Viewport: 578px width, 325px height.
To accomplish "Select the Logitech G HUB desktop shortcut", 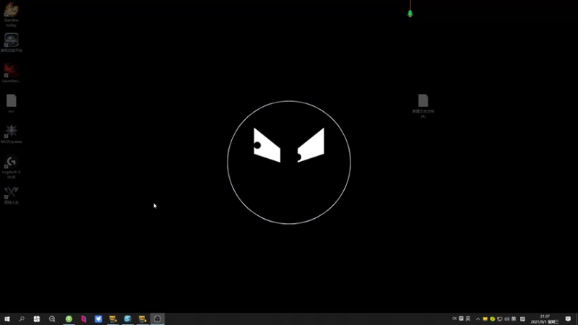I will pyautogui.click(x=11, y=168).
